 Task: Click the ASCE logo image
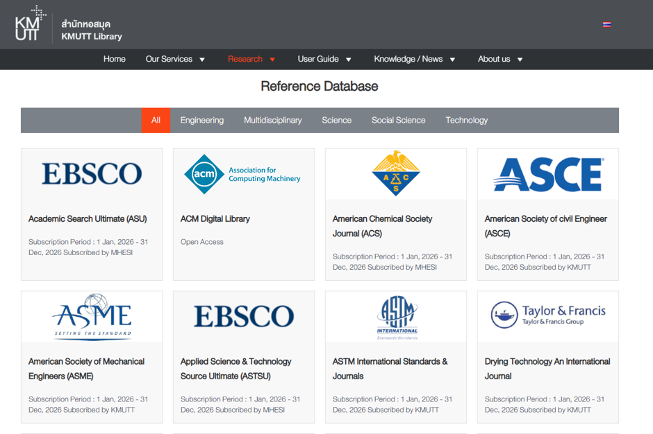pos(548,174)
